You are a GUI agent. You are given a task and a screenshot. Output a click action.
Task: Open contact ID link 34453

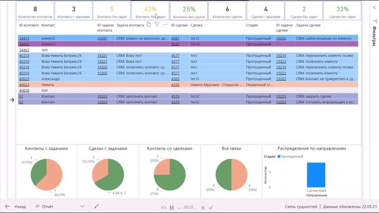24,44
